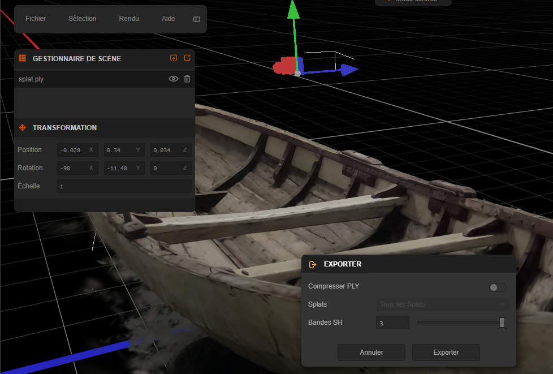Image resolution: width=553 pixels, height=374 pixels.
Task: Enable the Compresser PLY switch
Action: (497, 287)
